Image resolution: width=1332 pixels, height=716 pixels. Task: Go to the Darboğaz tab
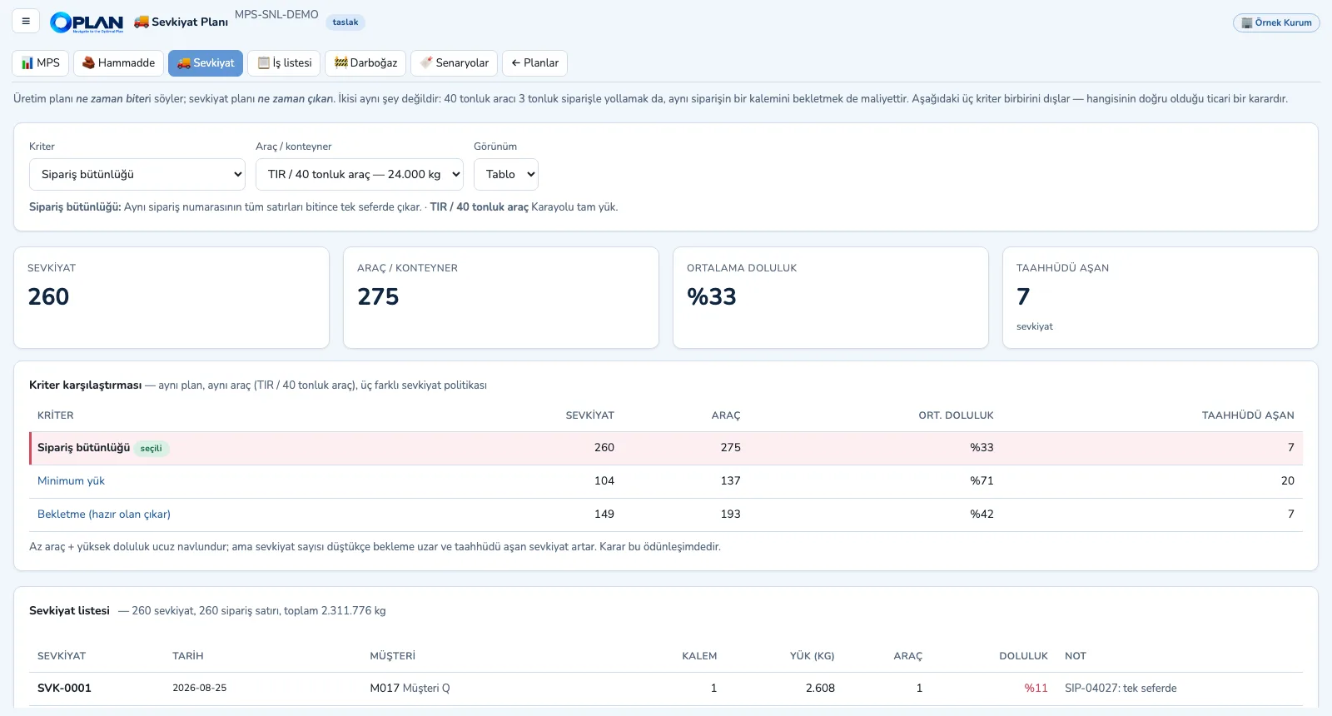pos(365,63)
